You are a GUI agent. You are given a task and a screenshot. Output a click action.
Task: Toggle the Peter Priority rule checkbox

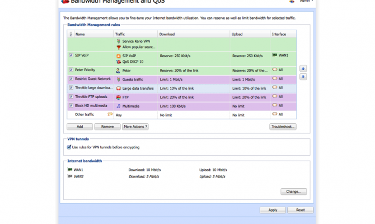click(x=71, y=70)
